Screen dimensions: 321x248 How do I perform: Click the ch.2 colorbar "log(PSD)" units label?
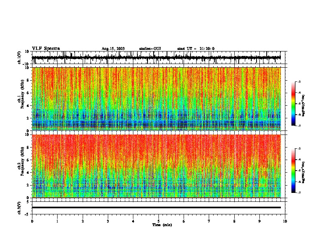click(x=303, y=172)
